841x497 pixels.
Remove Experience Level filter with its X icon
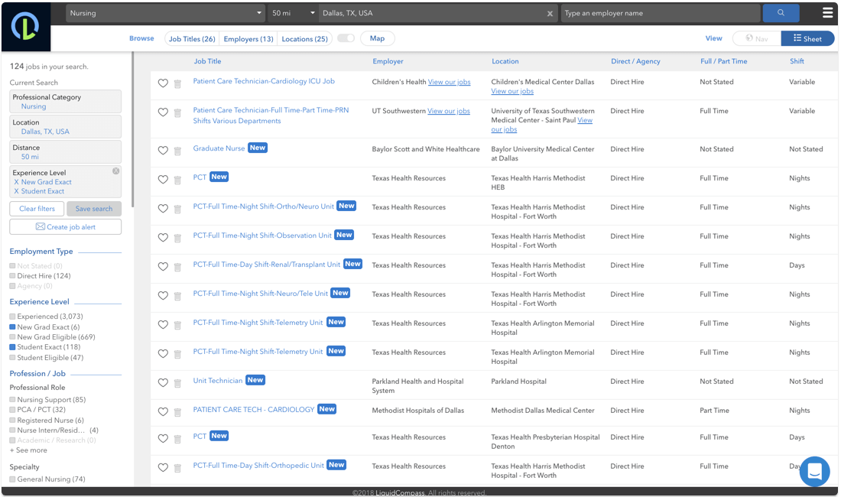click(115, 171)
